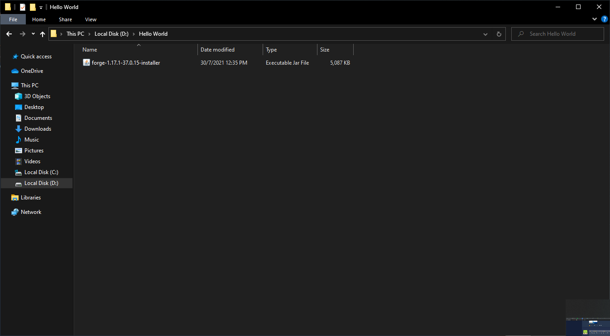Image resolution: width=610 pixels, height=336 pixels.
Task: Maximize the Hello World window
Action: 578,7
